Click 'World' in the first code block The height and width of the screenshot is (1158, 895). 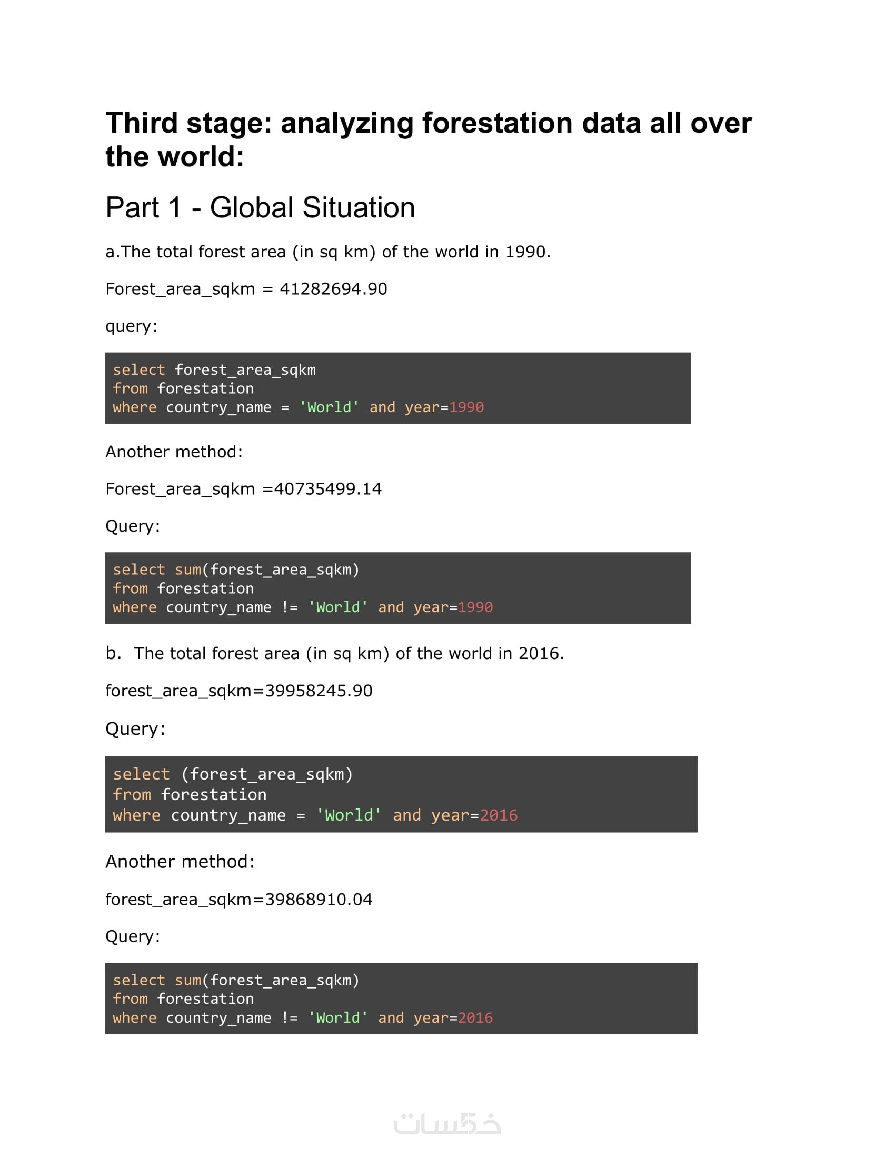point(329,407)
